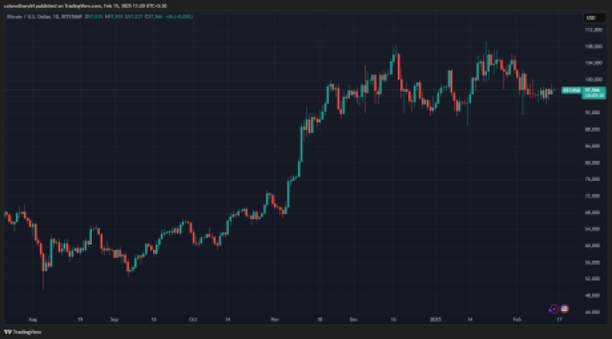
Task: Click the published on TradingView.com header text
Action: click(x=85, y=6)
